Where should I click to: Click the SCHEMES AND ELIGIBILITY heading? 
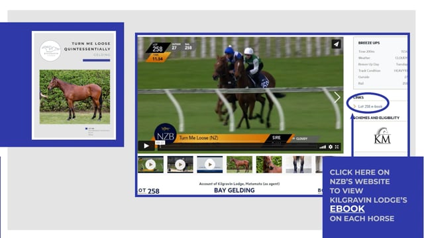377,118
